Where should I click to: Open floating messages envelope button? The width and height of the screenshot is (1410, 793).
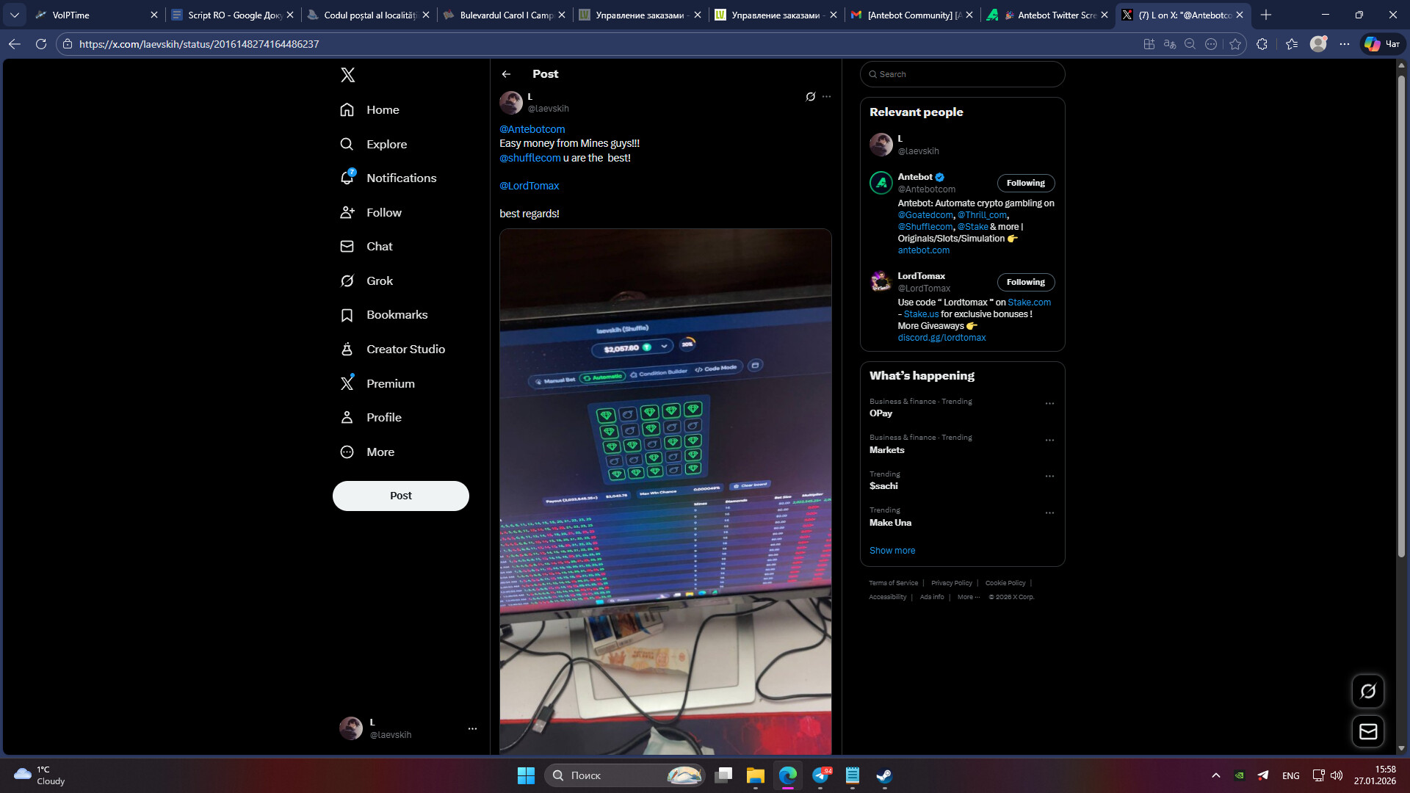[x=1367, y=731]
